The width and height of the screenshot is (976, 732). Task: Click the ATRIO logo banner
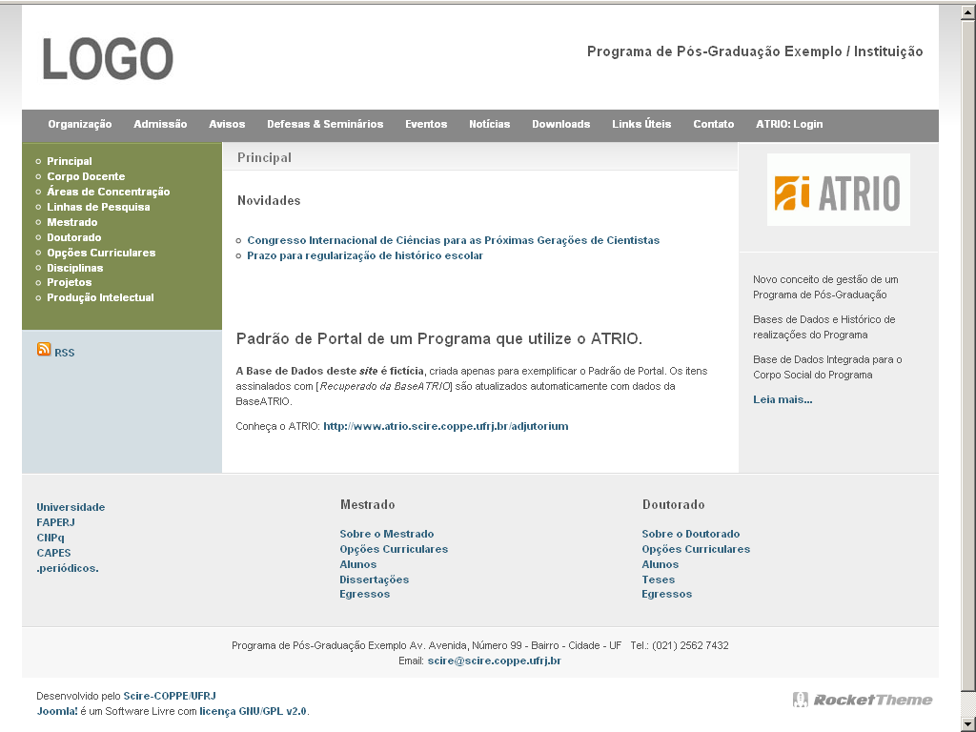pyautogui.click(x=838, y=190)
